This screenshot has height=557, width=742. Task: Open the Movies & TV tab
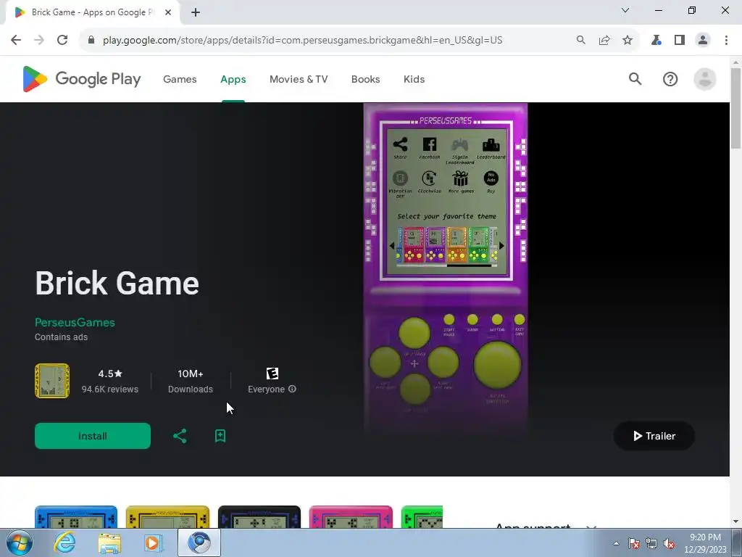299,79
